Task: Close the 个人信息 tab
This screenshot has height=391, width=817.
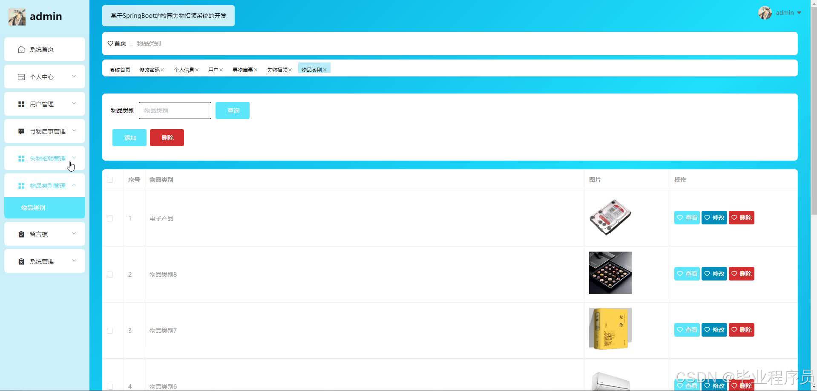Action: click(197, 70)
